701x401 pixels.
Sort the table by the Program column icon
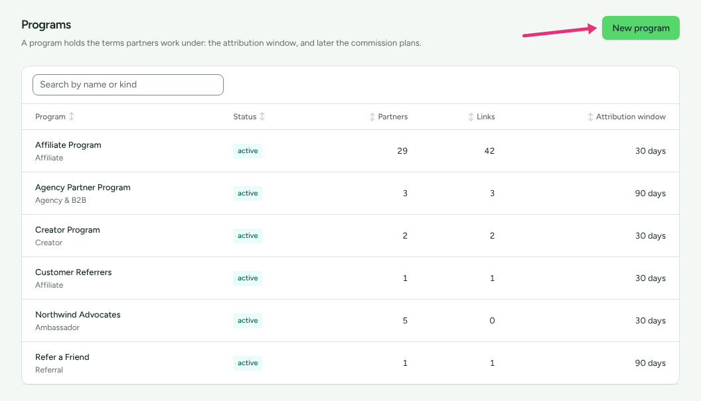(x=72, y=117)
